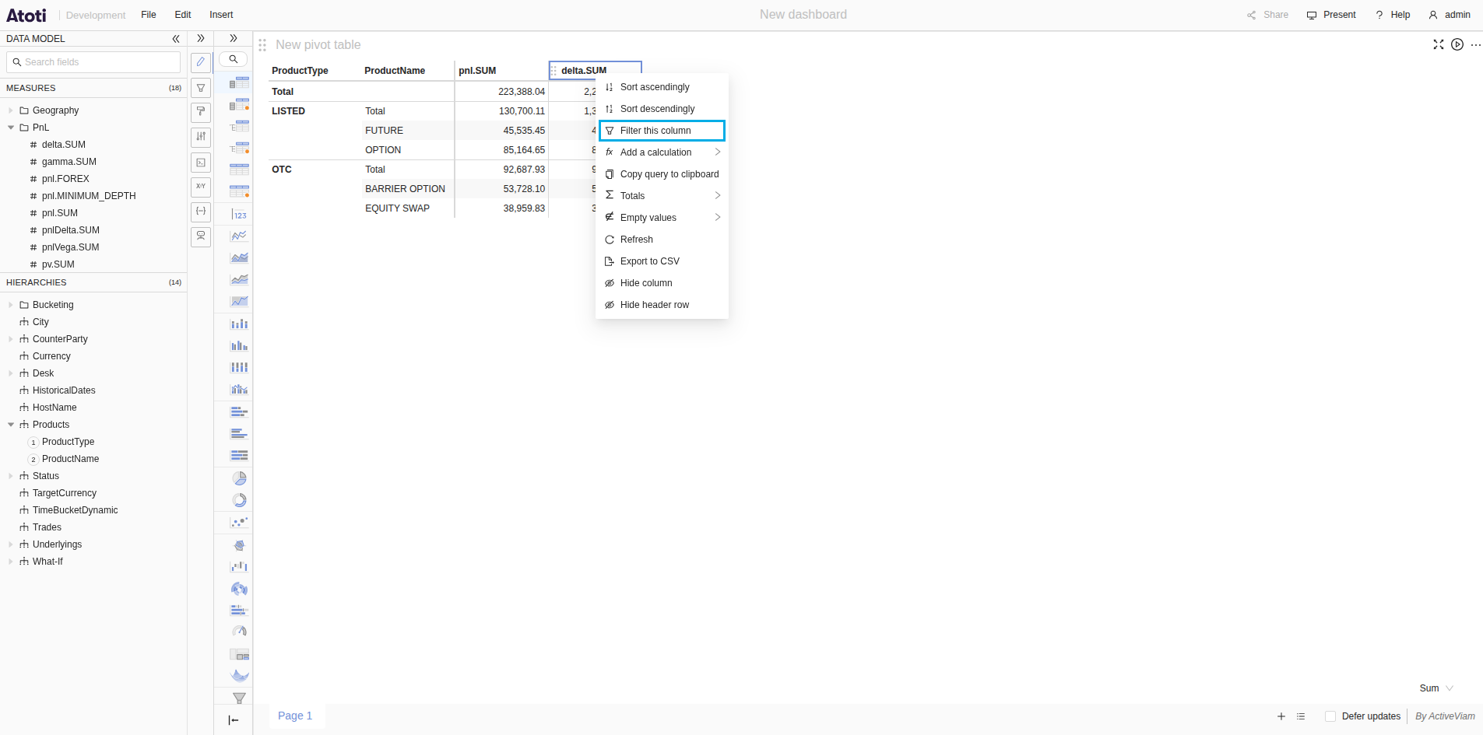Viewport: 1483px width, 735px height.
Task: Choose Sort ascendingly from context menu
Action: pos(662,87)
